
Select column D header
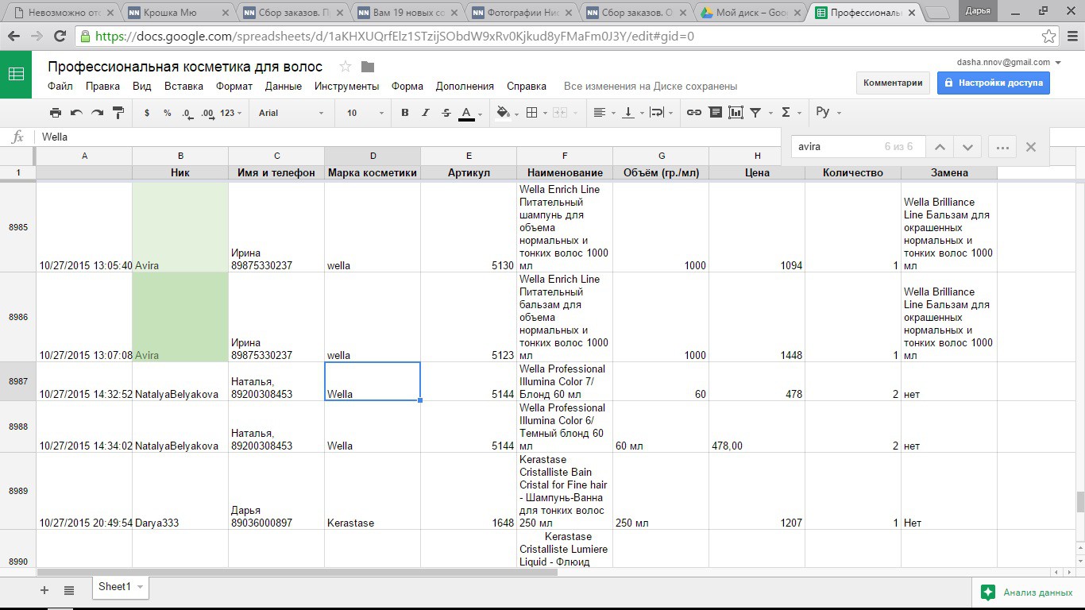coord(373,156)
